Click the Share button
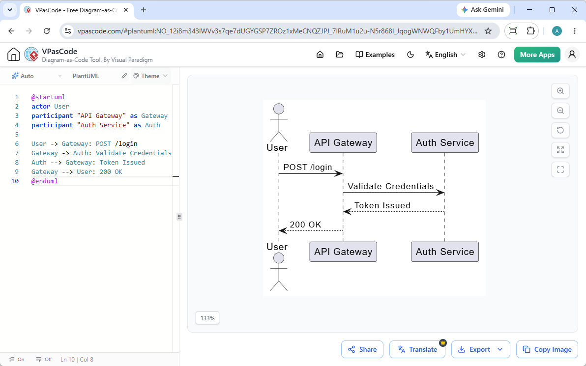Viewport: 586px width, 366px height. tap(362, 349)
